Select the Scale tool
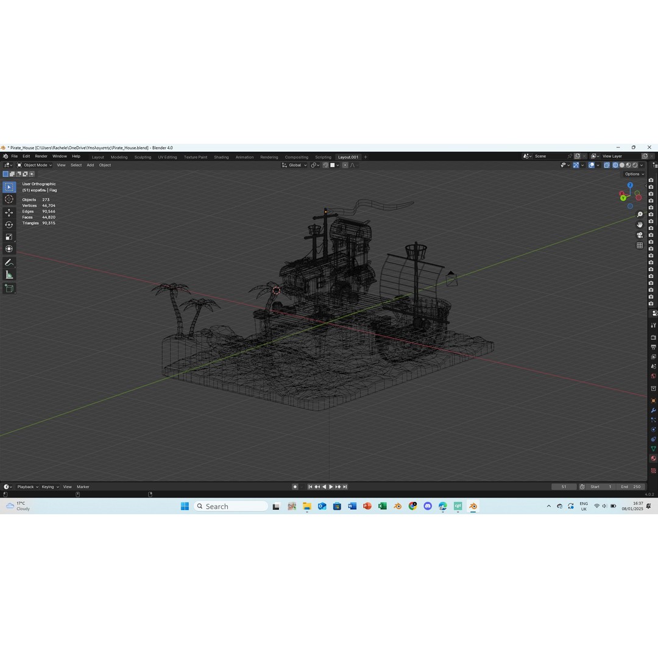The image size is (658, 658). [x=9, y=236]
